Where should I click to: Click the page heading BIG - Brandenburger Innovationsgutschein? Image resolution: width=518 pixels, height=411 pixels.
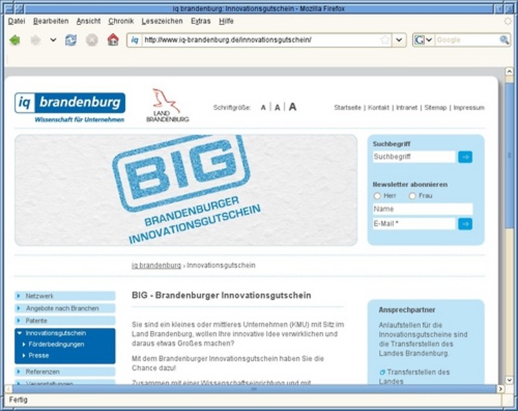tap(221, 295)
